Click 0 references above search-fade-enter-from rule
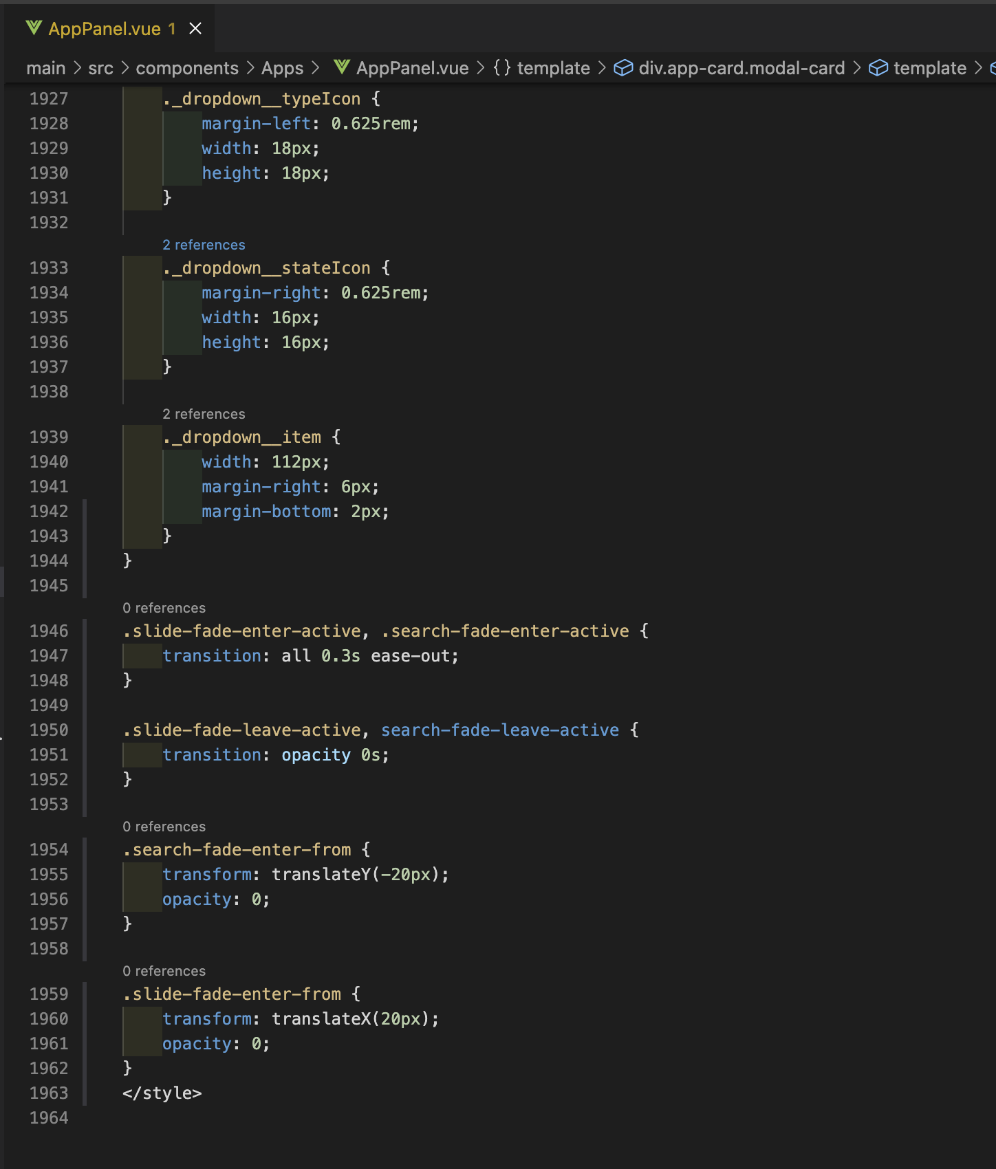The height and width of the screenshot is (1169, 996). 164,827
